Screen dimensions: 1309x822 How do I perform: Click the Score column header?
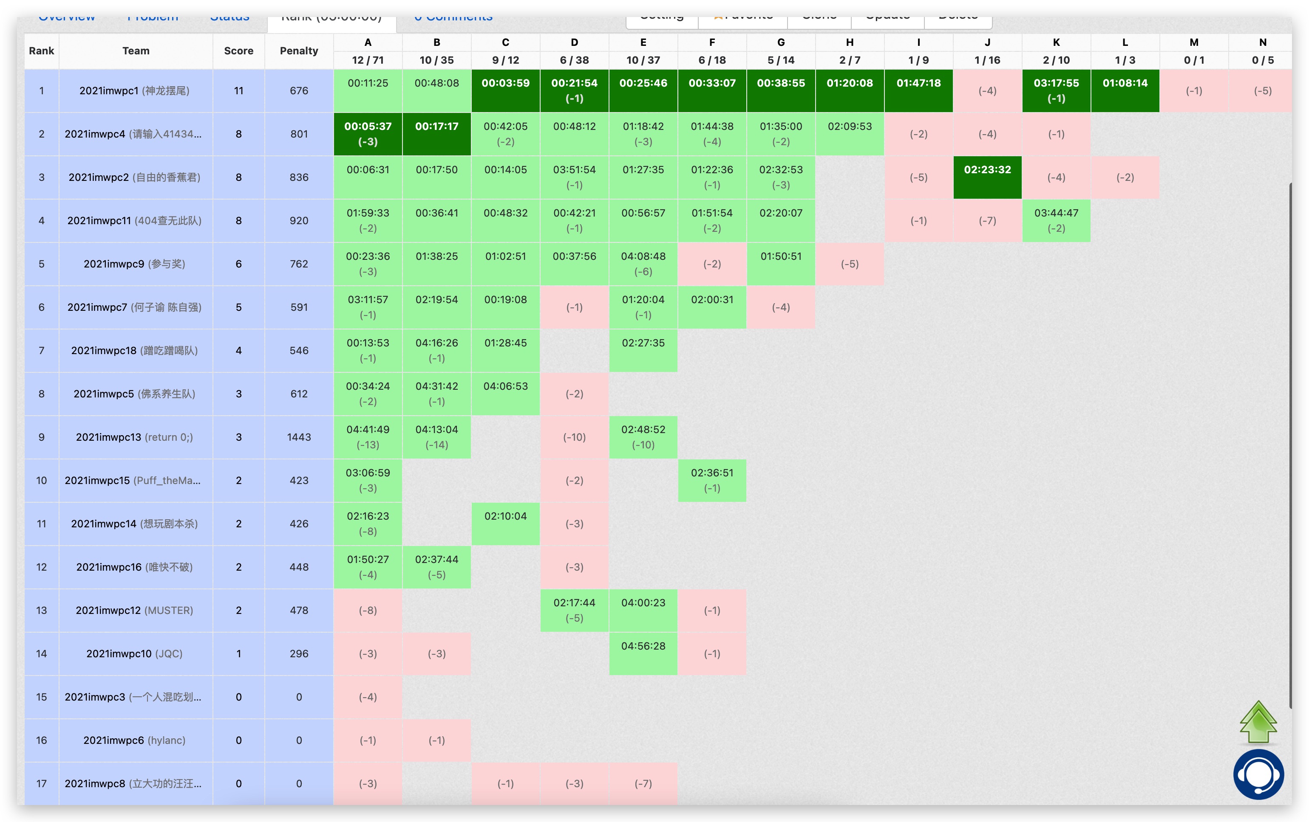coord(239,51)
